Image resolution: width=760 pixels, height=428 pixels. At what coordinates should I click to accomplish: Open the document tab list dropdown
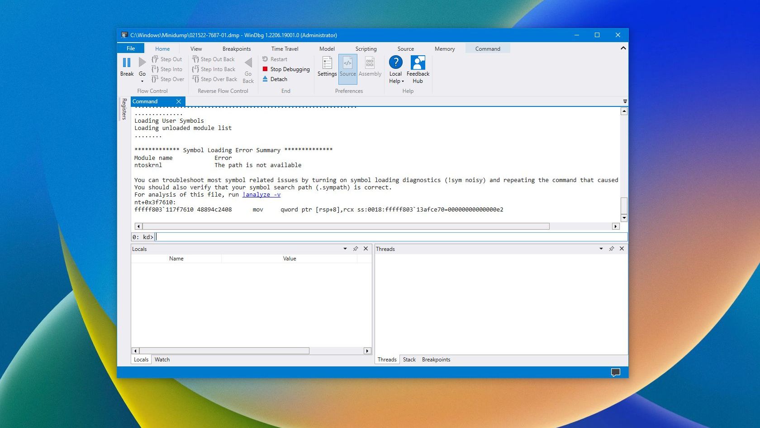(x=625, y=101)
